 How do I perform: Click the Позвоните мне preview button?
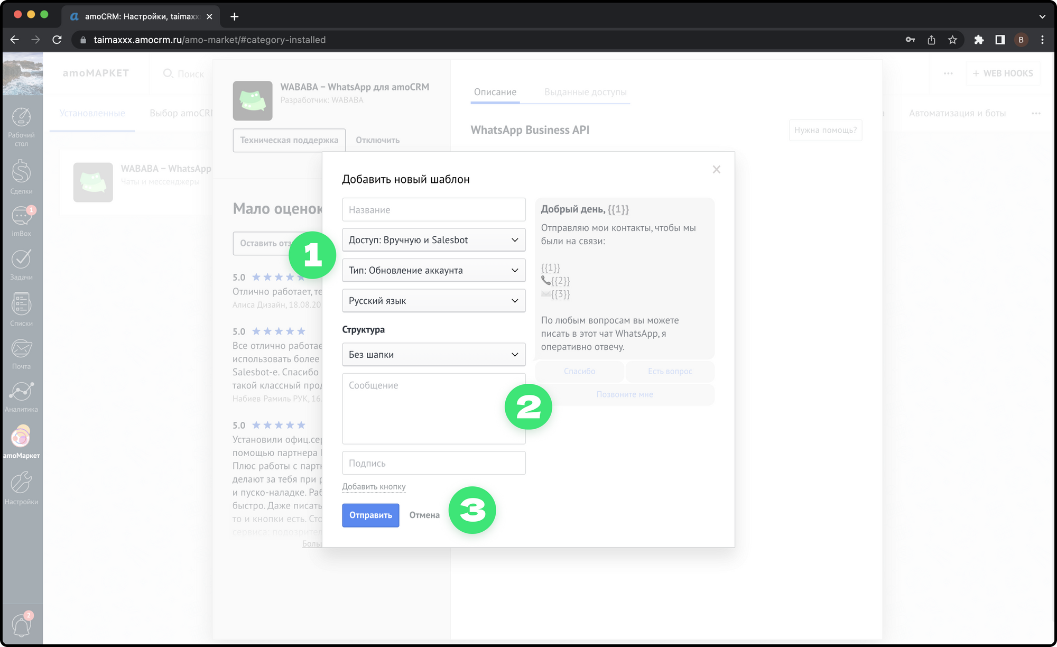tap(625, 394)
